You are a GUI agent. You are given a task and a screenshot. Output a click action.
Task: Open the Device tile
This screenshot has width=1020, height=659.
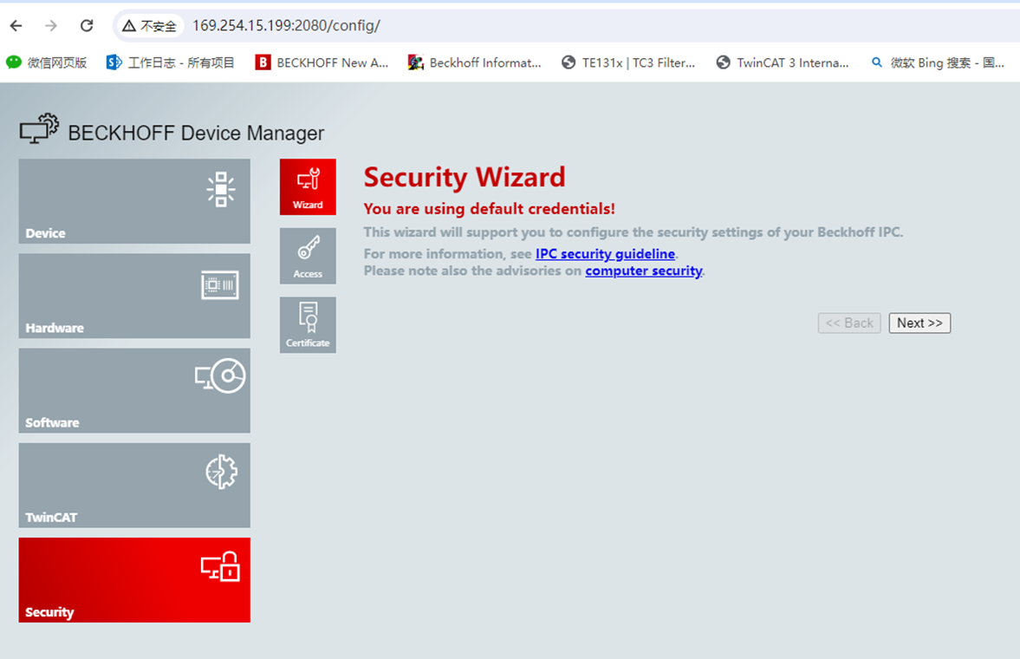pos(134,201)
